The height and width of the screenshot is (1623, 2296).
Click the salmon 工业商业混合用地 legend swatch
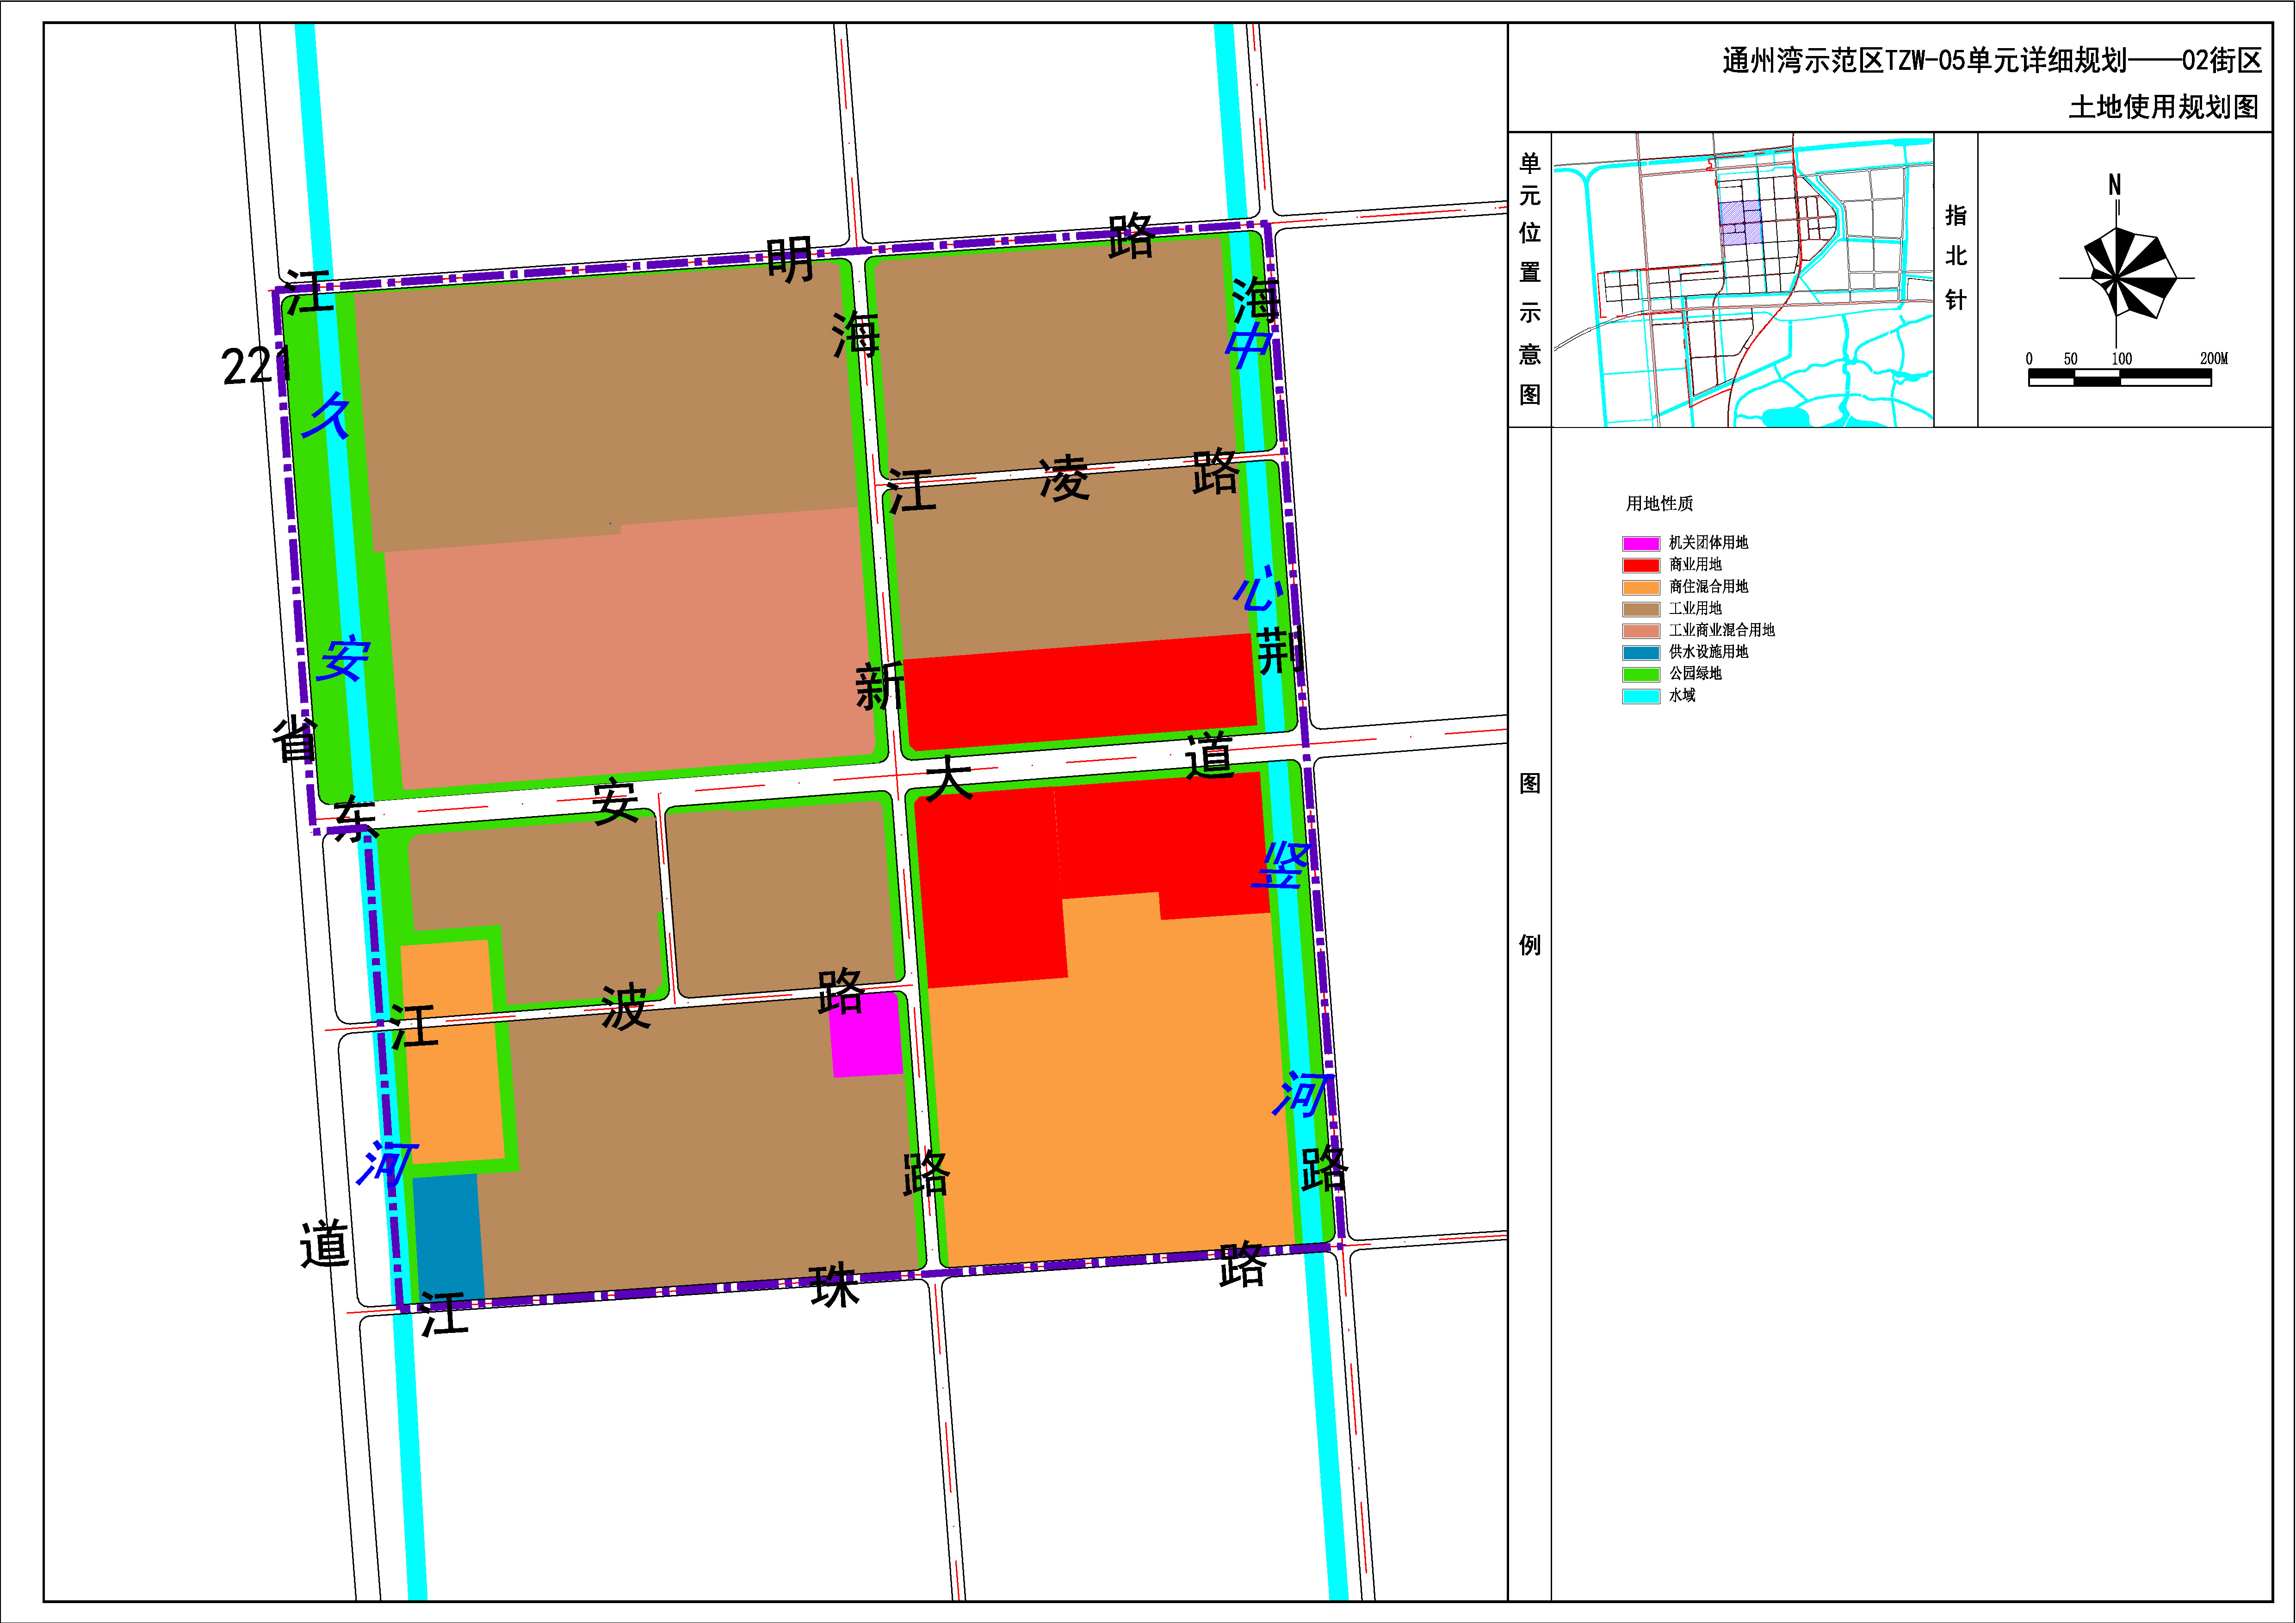click(1641, 631)
